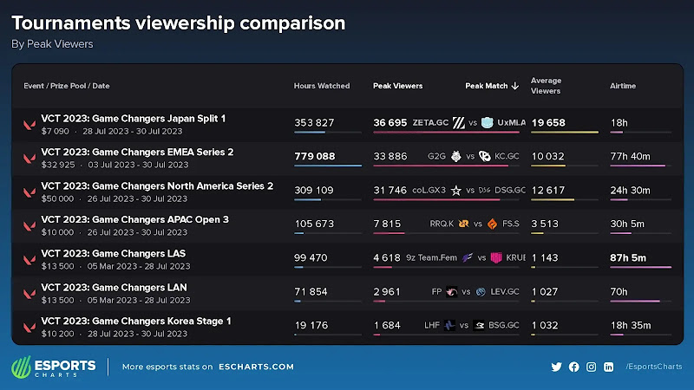Open VCT 2023: Game Changers APAC Open 3
Image resolution: width=694 pixels, height=390 pixels.
point(135,220)
